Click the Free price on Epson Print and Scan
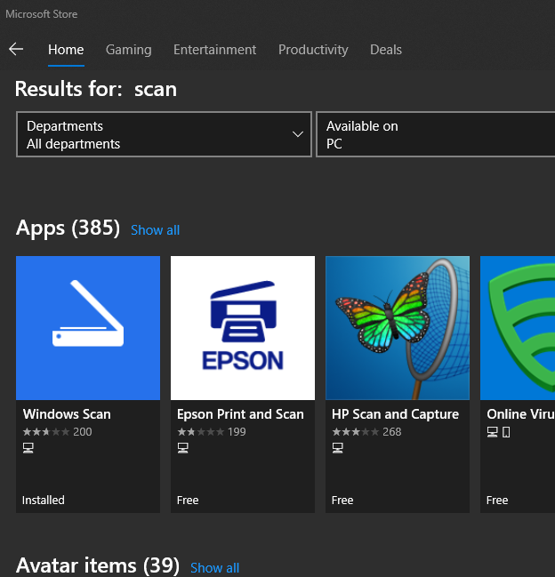Viewport: 555px width, 577px height. tap(188, 500)
